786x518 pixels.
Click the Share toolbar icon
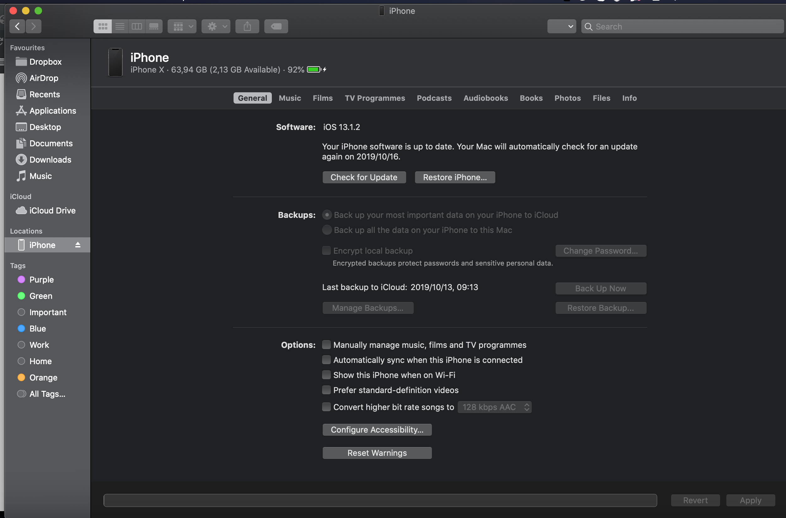coord(247,26)
